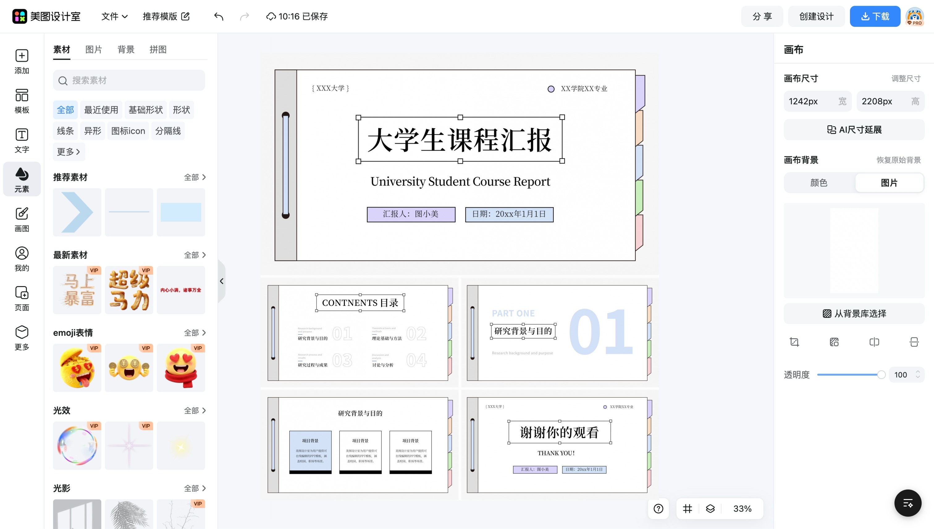Switch to the 图片 tab
Viewport: 934px width, 529px height.
tap(94, 49)
